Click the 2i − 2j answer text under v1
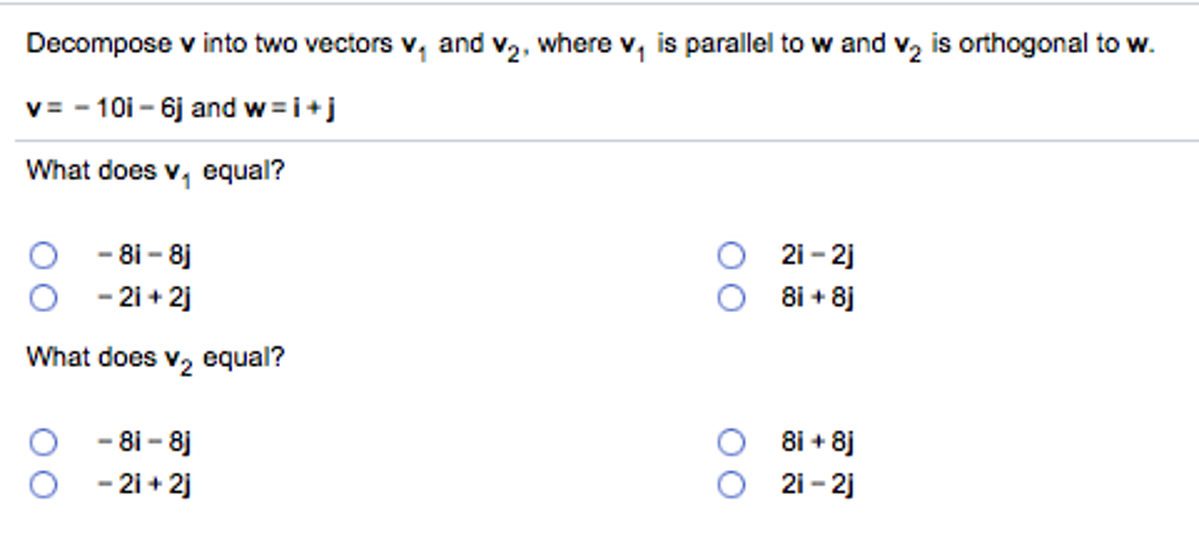The width and height of the screenshot is (1199, 553). coord(817,255)
